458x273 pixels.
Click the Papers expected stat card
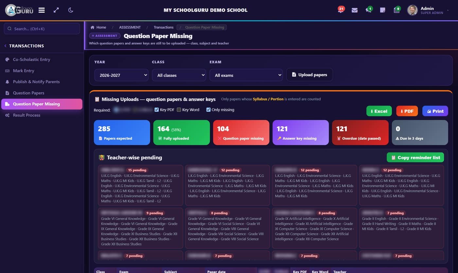pos(122,133)
